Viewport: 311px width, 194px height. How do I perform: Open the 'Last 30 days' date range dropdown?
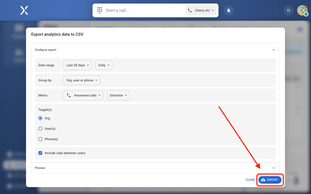pyautogui.click(x=78, y=65)
